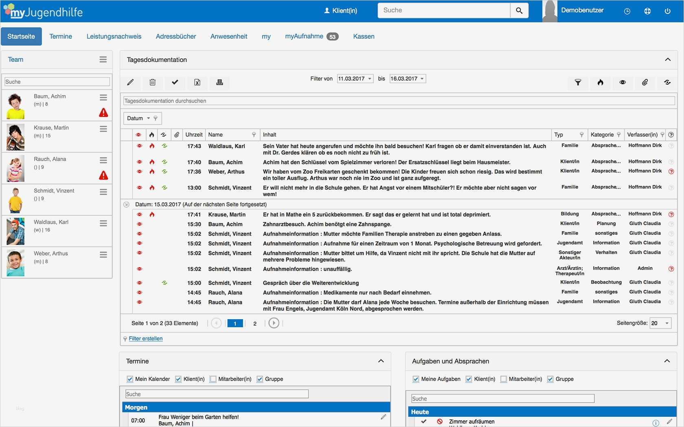Click help icon on Weber, Arthus 17:36 row

click(671, 171)
